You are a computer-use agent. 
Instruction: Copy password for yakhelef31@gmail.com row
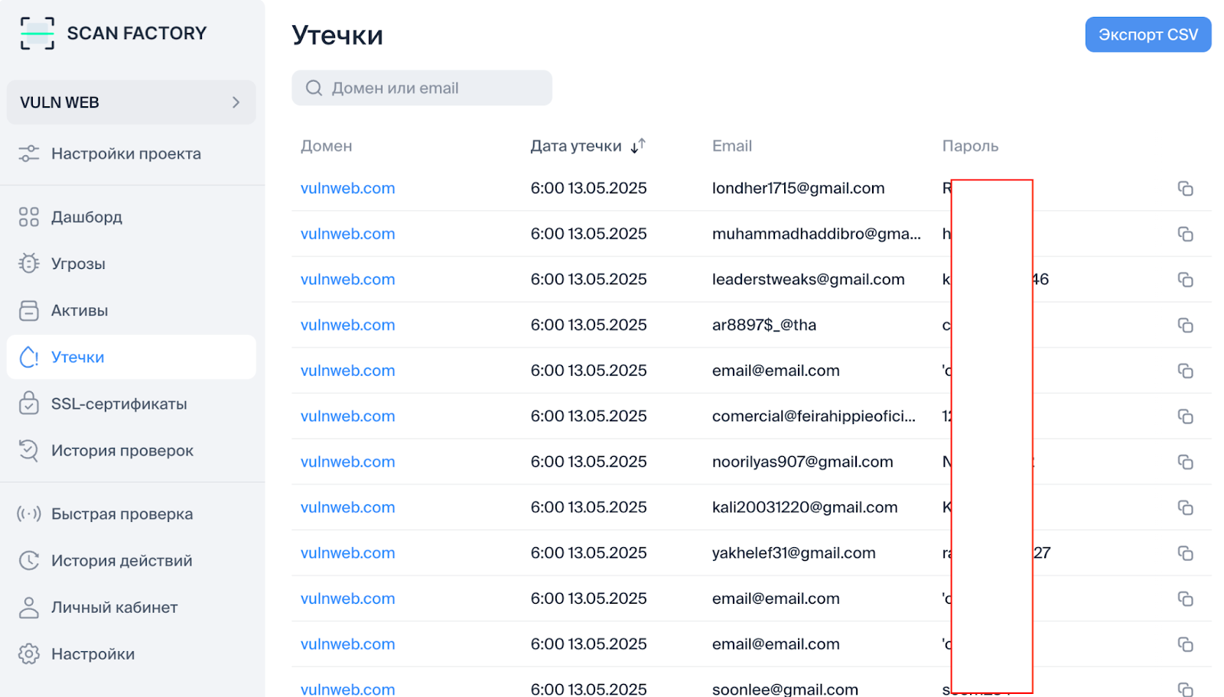[1185, 553]
